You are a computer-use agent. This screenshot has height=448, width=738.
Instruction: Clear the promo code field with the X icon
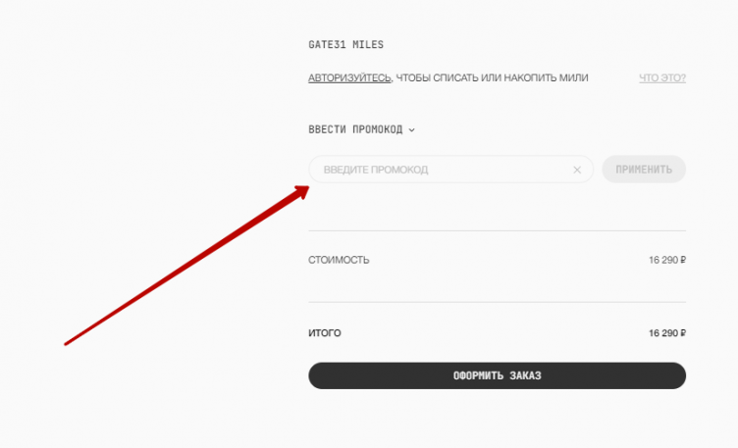click(x=577, y=170)
